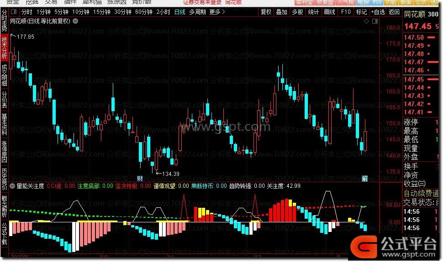Select the 5分钟 period

pyautogui.click(x=62, y=12)
